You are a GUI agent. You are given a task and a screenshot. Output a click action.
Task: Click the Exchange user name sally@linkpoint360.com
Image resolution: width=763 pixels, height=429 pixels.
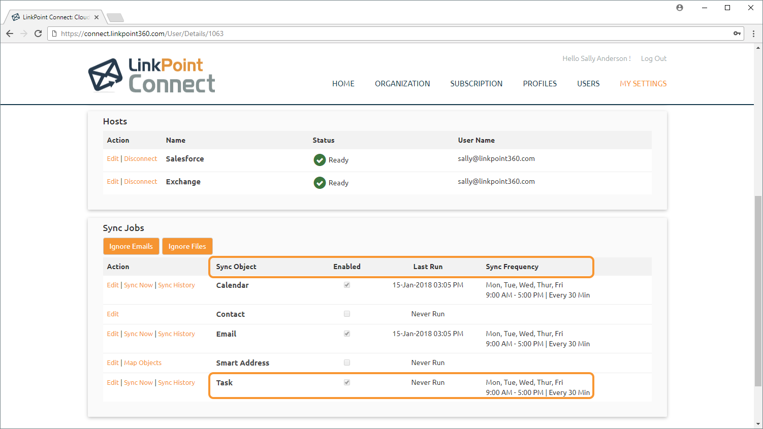coord(496,181)
